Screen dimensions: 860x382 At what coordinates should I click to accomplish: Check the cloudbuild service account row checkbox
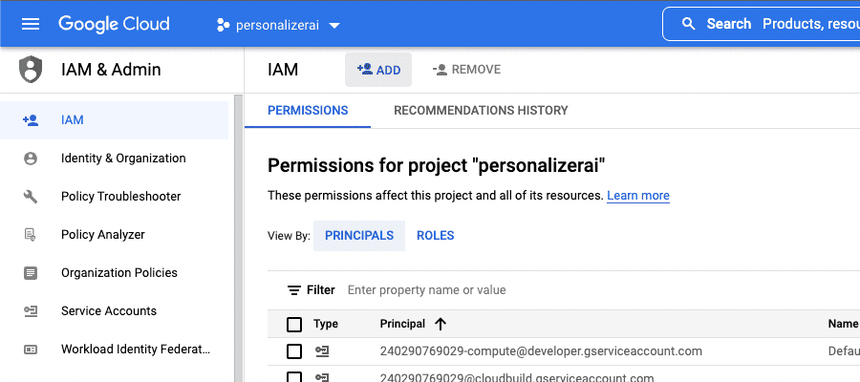pyautogui.click(x=294, y=377)
